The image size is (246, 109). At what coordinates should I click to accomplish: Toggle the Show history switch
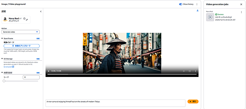coord(180,4)
